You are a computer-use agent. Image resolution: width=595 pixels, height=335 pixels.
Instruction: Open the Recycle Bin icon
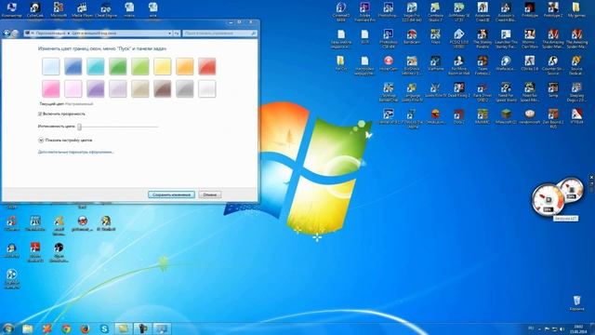[x=576, y=303]
